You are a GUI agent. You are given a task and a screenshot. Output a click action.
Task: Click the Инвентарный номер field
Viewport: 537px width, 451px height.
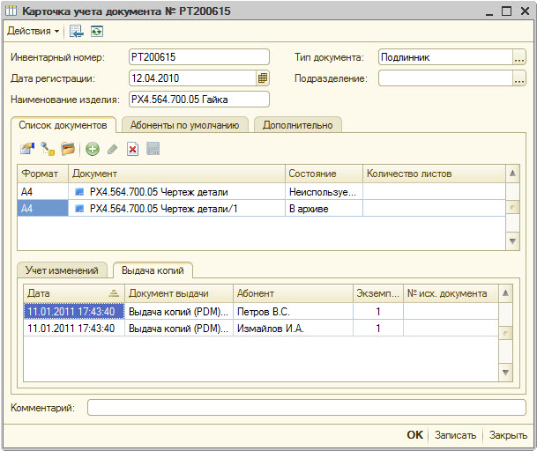[x=199, y=56]
